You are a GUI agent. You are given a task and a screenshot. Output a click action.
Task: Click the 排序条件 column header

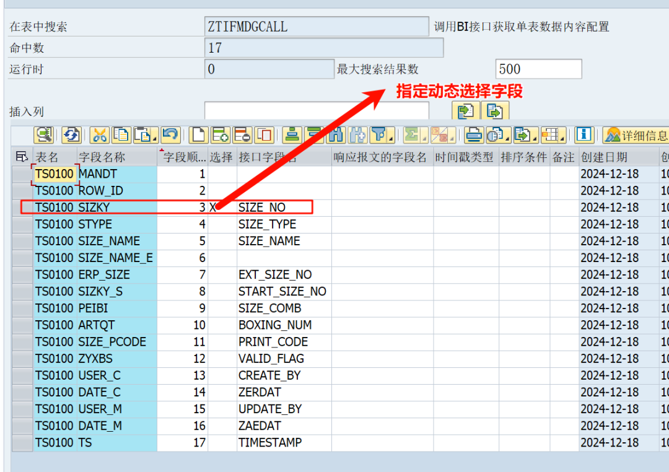coord(523,157)
